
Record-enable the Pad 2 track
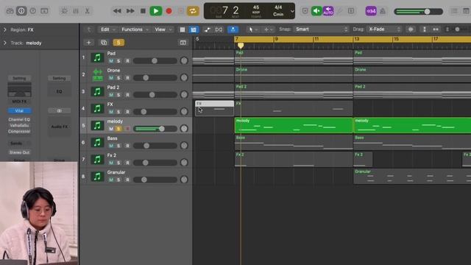coord(127,95)
